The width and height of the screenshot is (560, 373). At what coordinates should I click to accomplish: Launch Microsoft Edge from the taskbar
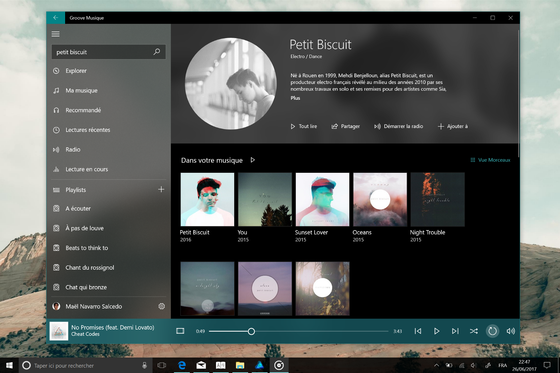(x=182, y=365)
